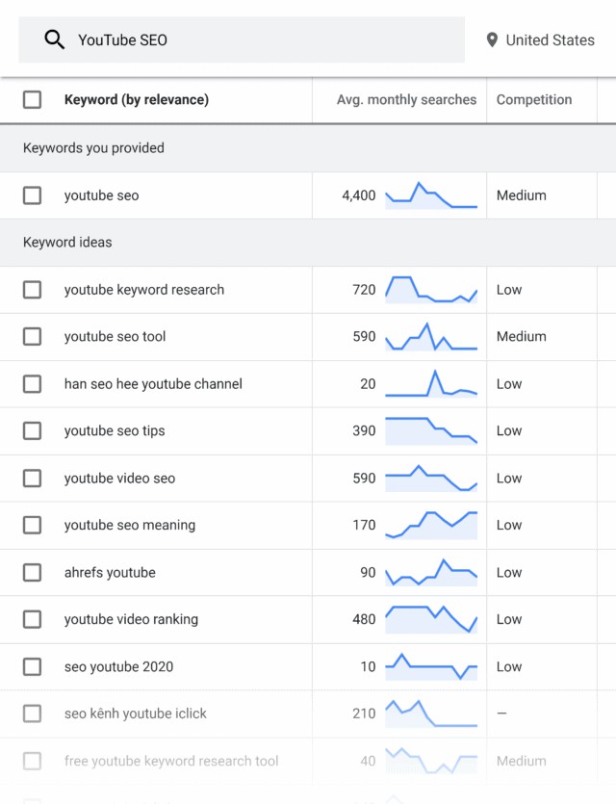Click the trend chart for youtube video ranking

click(431, 619)
